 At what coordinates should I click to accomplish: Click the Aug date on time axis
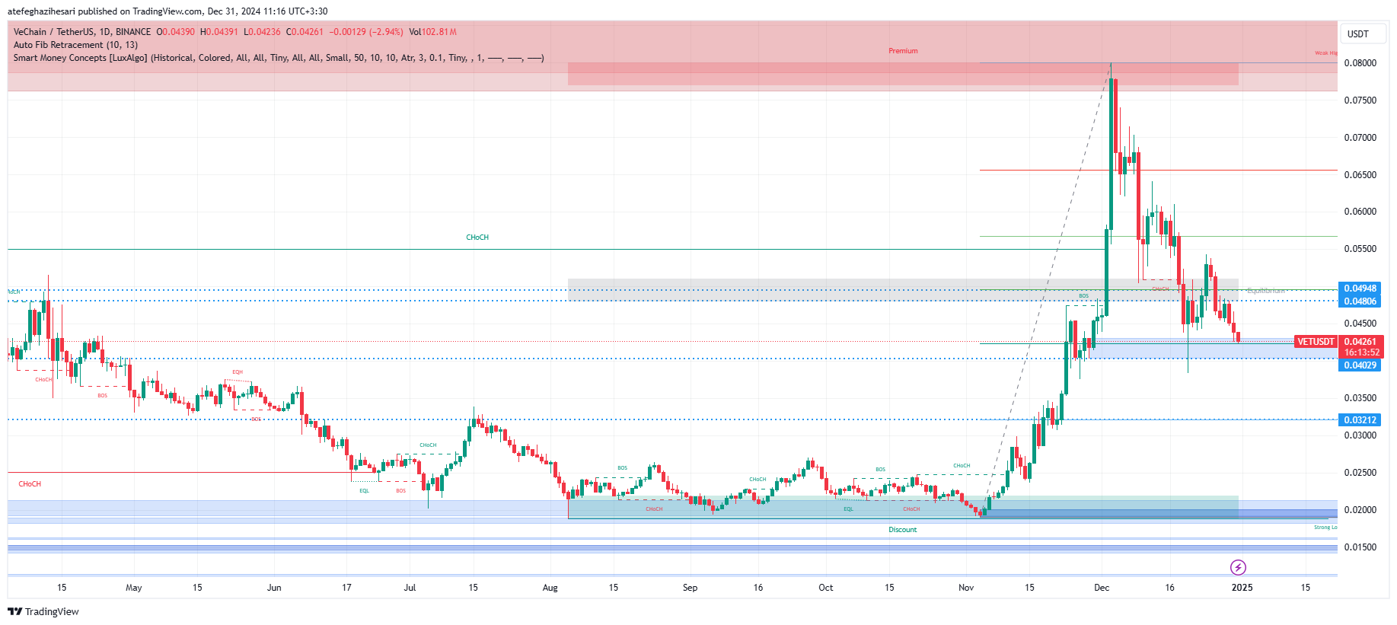[x=550, y=588]
